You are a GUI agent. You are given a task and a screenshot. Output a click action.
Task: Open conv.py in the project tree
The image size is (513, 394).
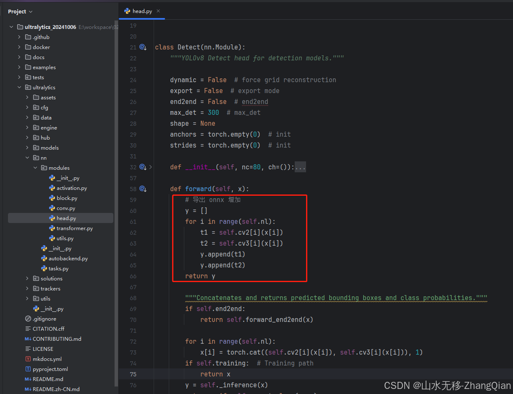click(x=66, y=208)
